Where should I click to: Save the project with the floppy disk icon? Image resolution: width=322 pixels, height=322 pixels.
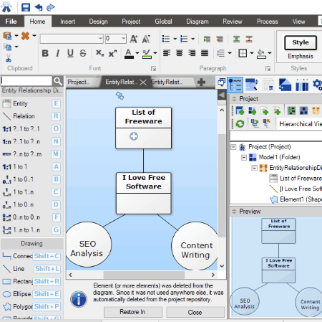coord(26,7)
